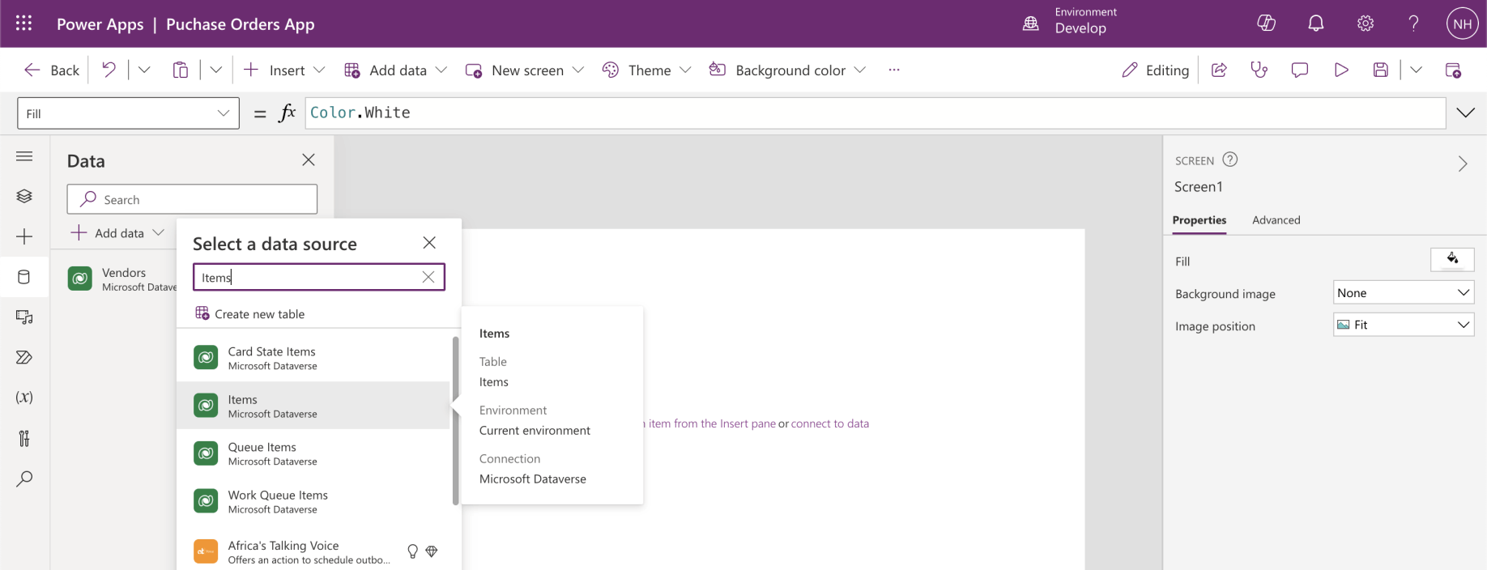Viewport: 1487px width, 570px height.
Task: Click Create new table
Action: click(x=250, y=314)
